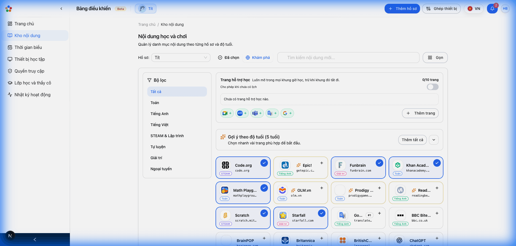The width and height of the screenshot is (516, 246).
Task: Add Google Translate card with plus icon
Action: 379,213
